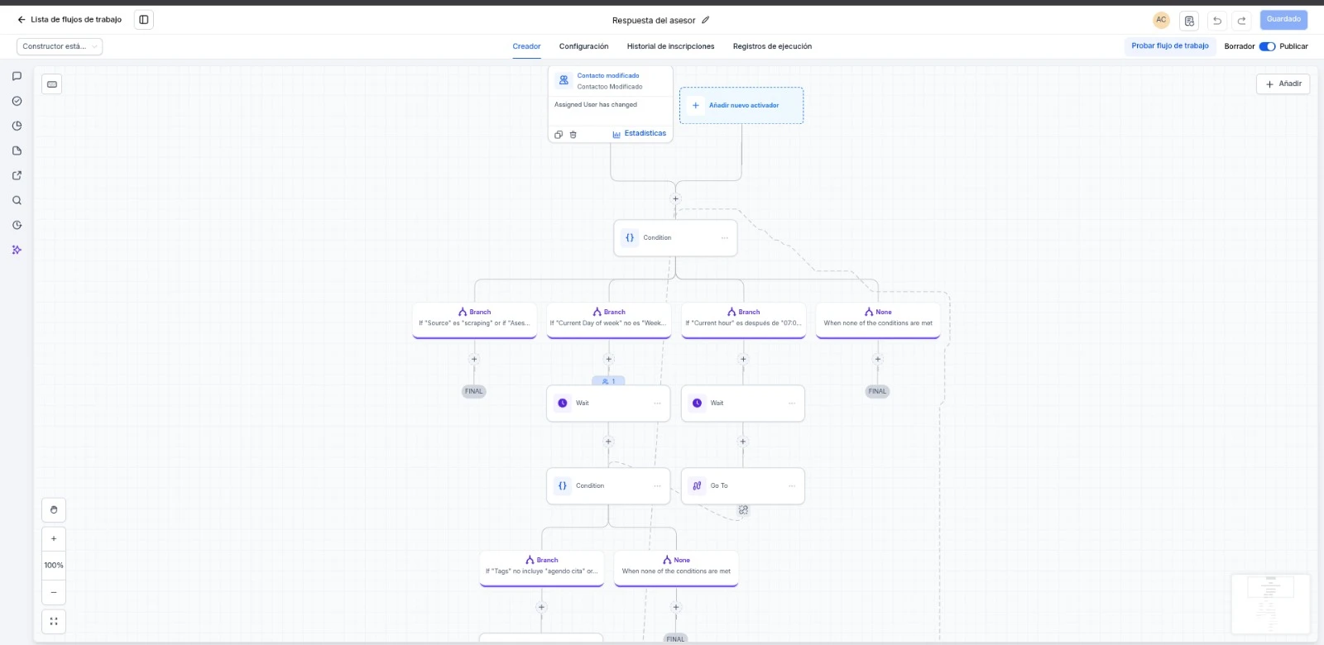Switch to the Creador tab
Image resolution: width=1324 pixels, height=645 pixels.
click(526, 46)
